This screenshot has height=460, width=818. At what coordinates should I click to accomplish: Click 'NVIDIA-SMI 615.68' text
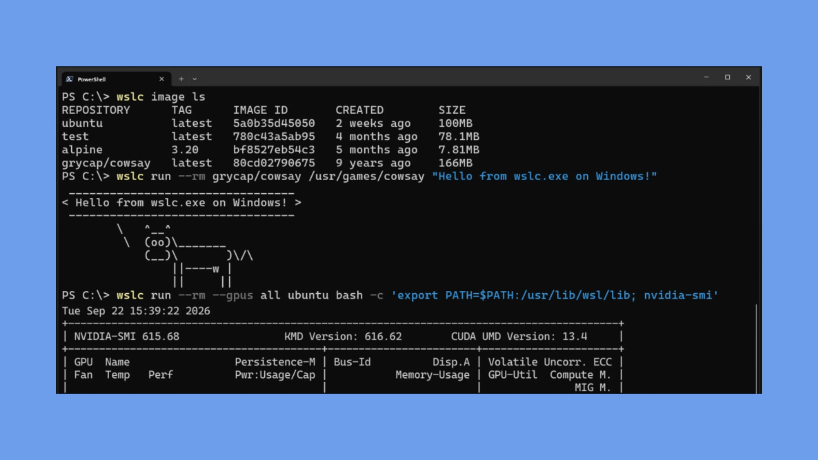pos(127,336)
